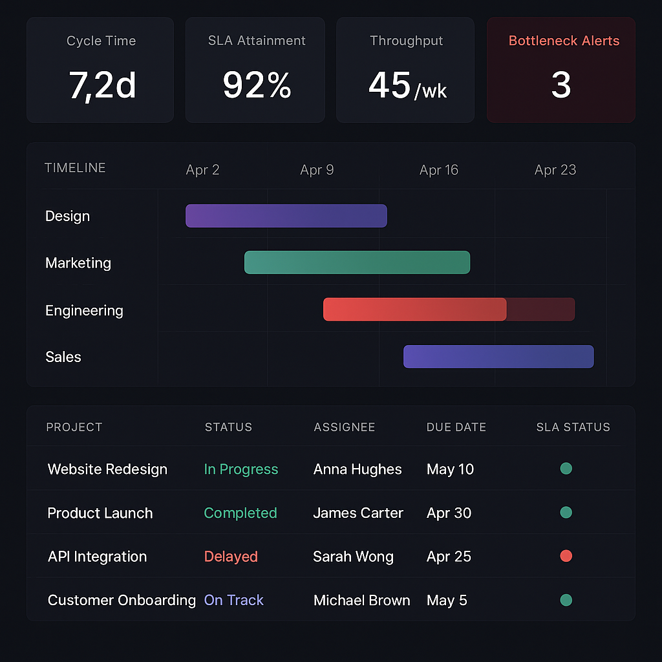The height and width of the screenshot is (662, 662).
Task: Click the red SLA dot for API Integration
Action: (566, 556)
